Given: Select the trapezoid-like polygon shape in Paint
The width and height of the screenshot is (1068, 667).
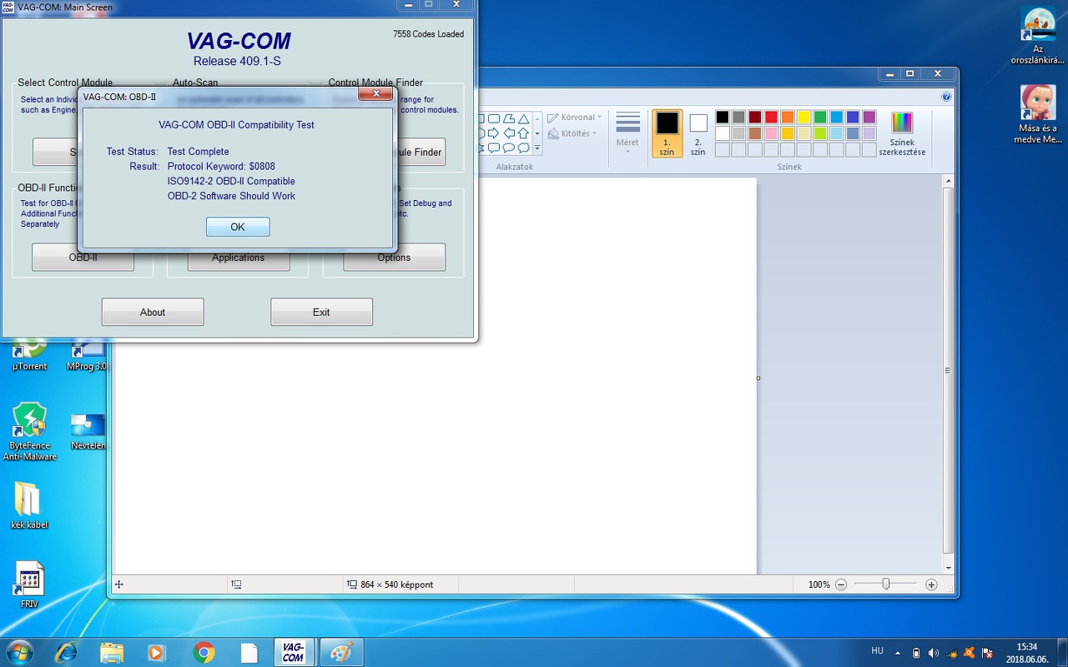Looking at the screenshot, I should click(508, 119).
